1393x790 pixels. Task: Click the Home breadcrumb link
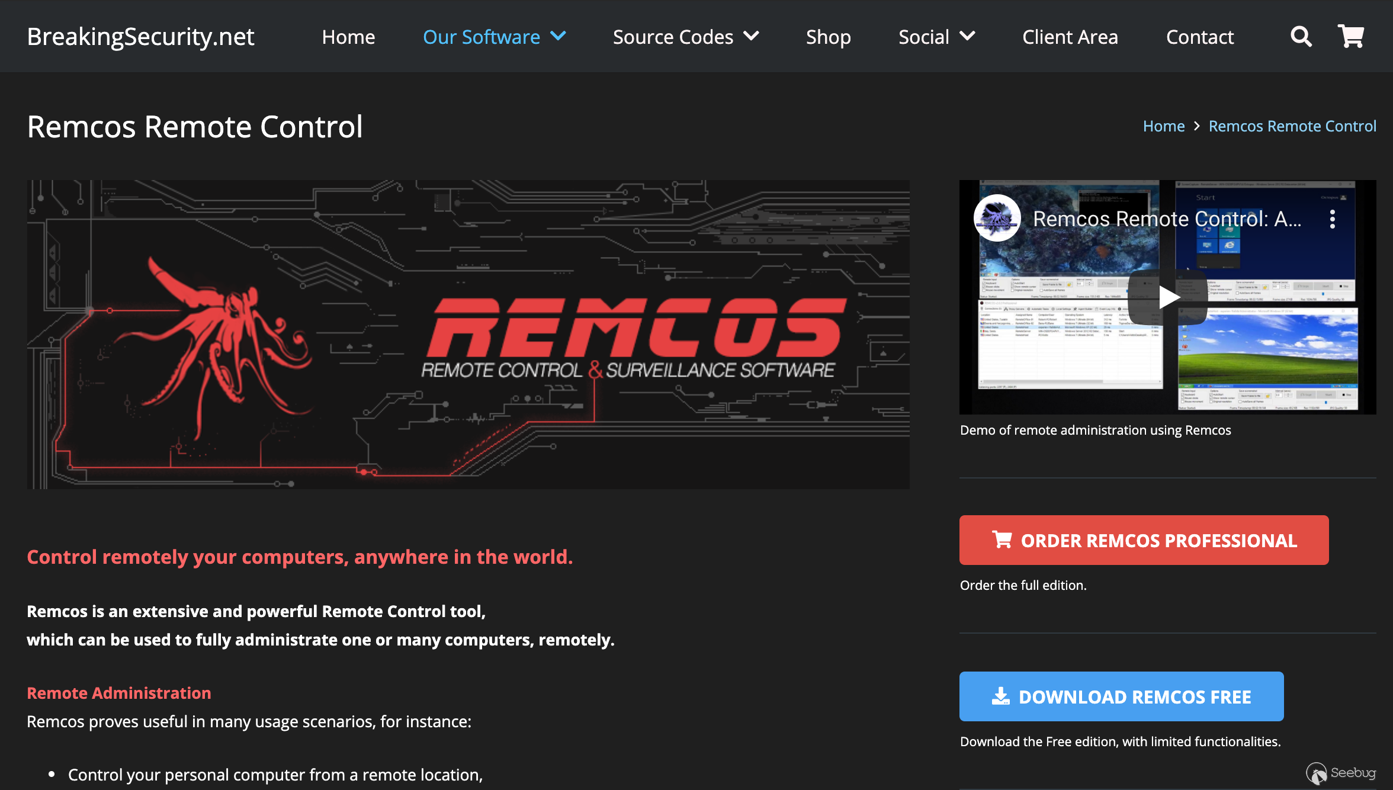point(1163,126)
